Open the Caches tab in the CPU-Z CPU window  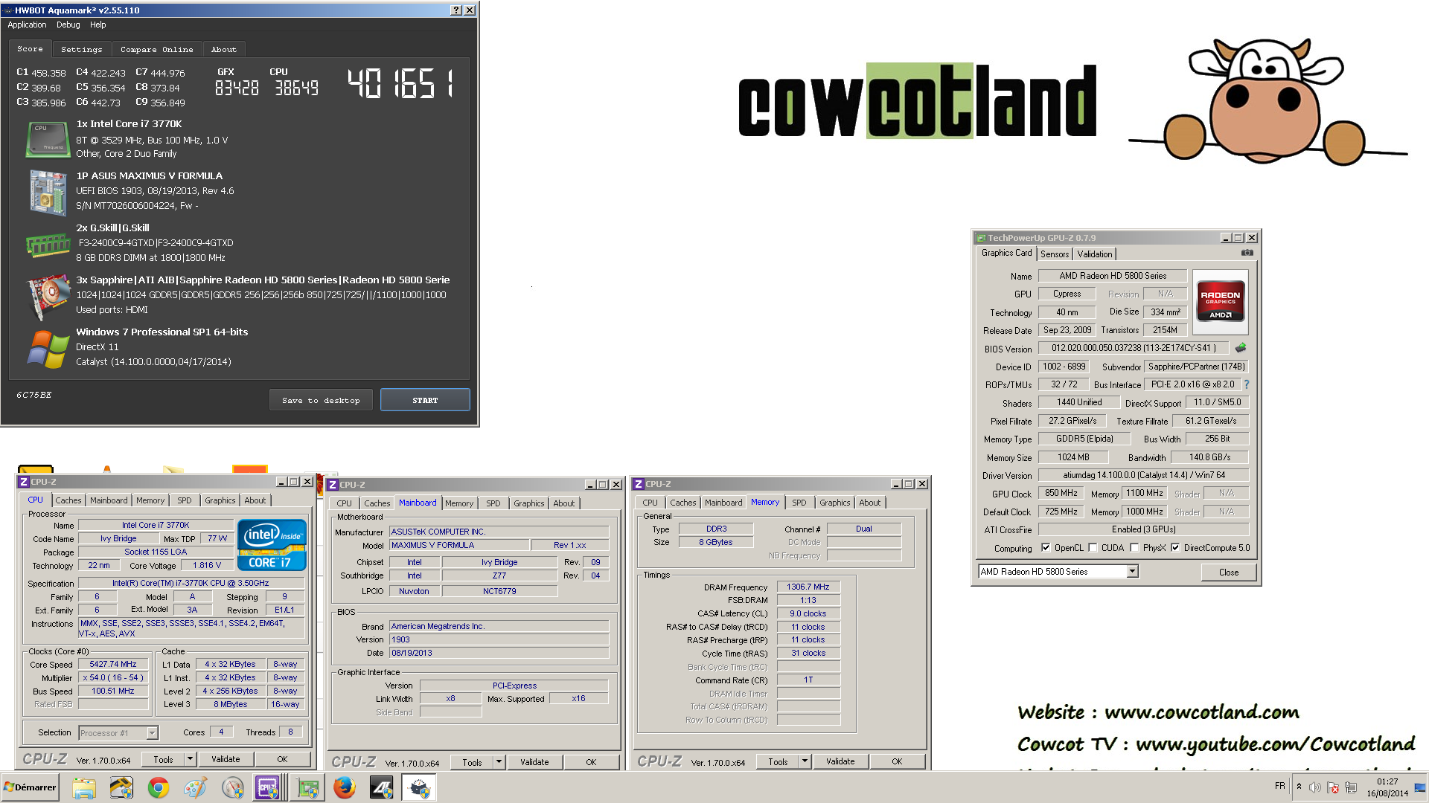[68, 500]
